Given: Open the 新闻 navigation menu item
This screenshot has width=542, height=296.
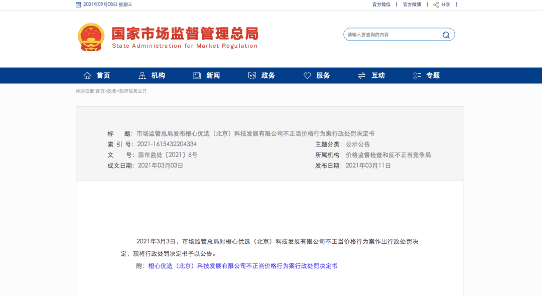Looking at the screenshot, I should coord(213,76).
